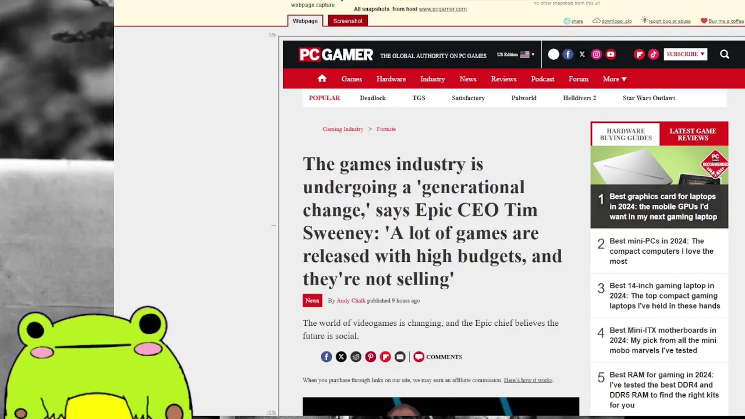
Task: Click the Satisfactory popular topic link
Action: [x=468, y=98]
